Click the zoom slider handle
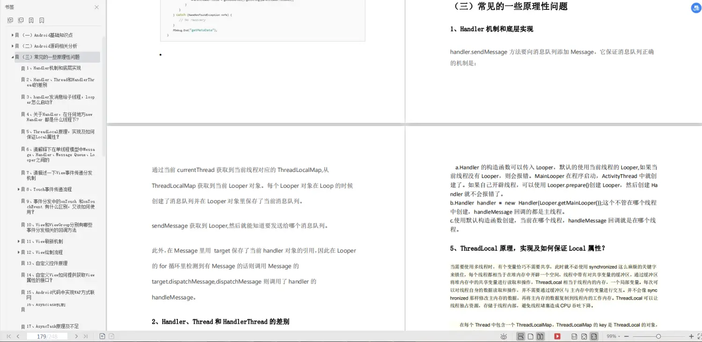This screenshot has width=702, height=342. 658,336
